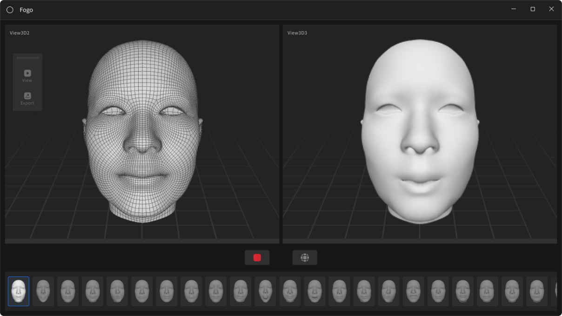Select the open-mouth face thumbnail in the strip
This screenshot has width=562, height=316.
265,291
